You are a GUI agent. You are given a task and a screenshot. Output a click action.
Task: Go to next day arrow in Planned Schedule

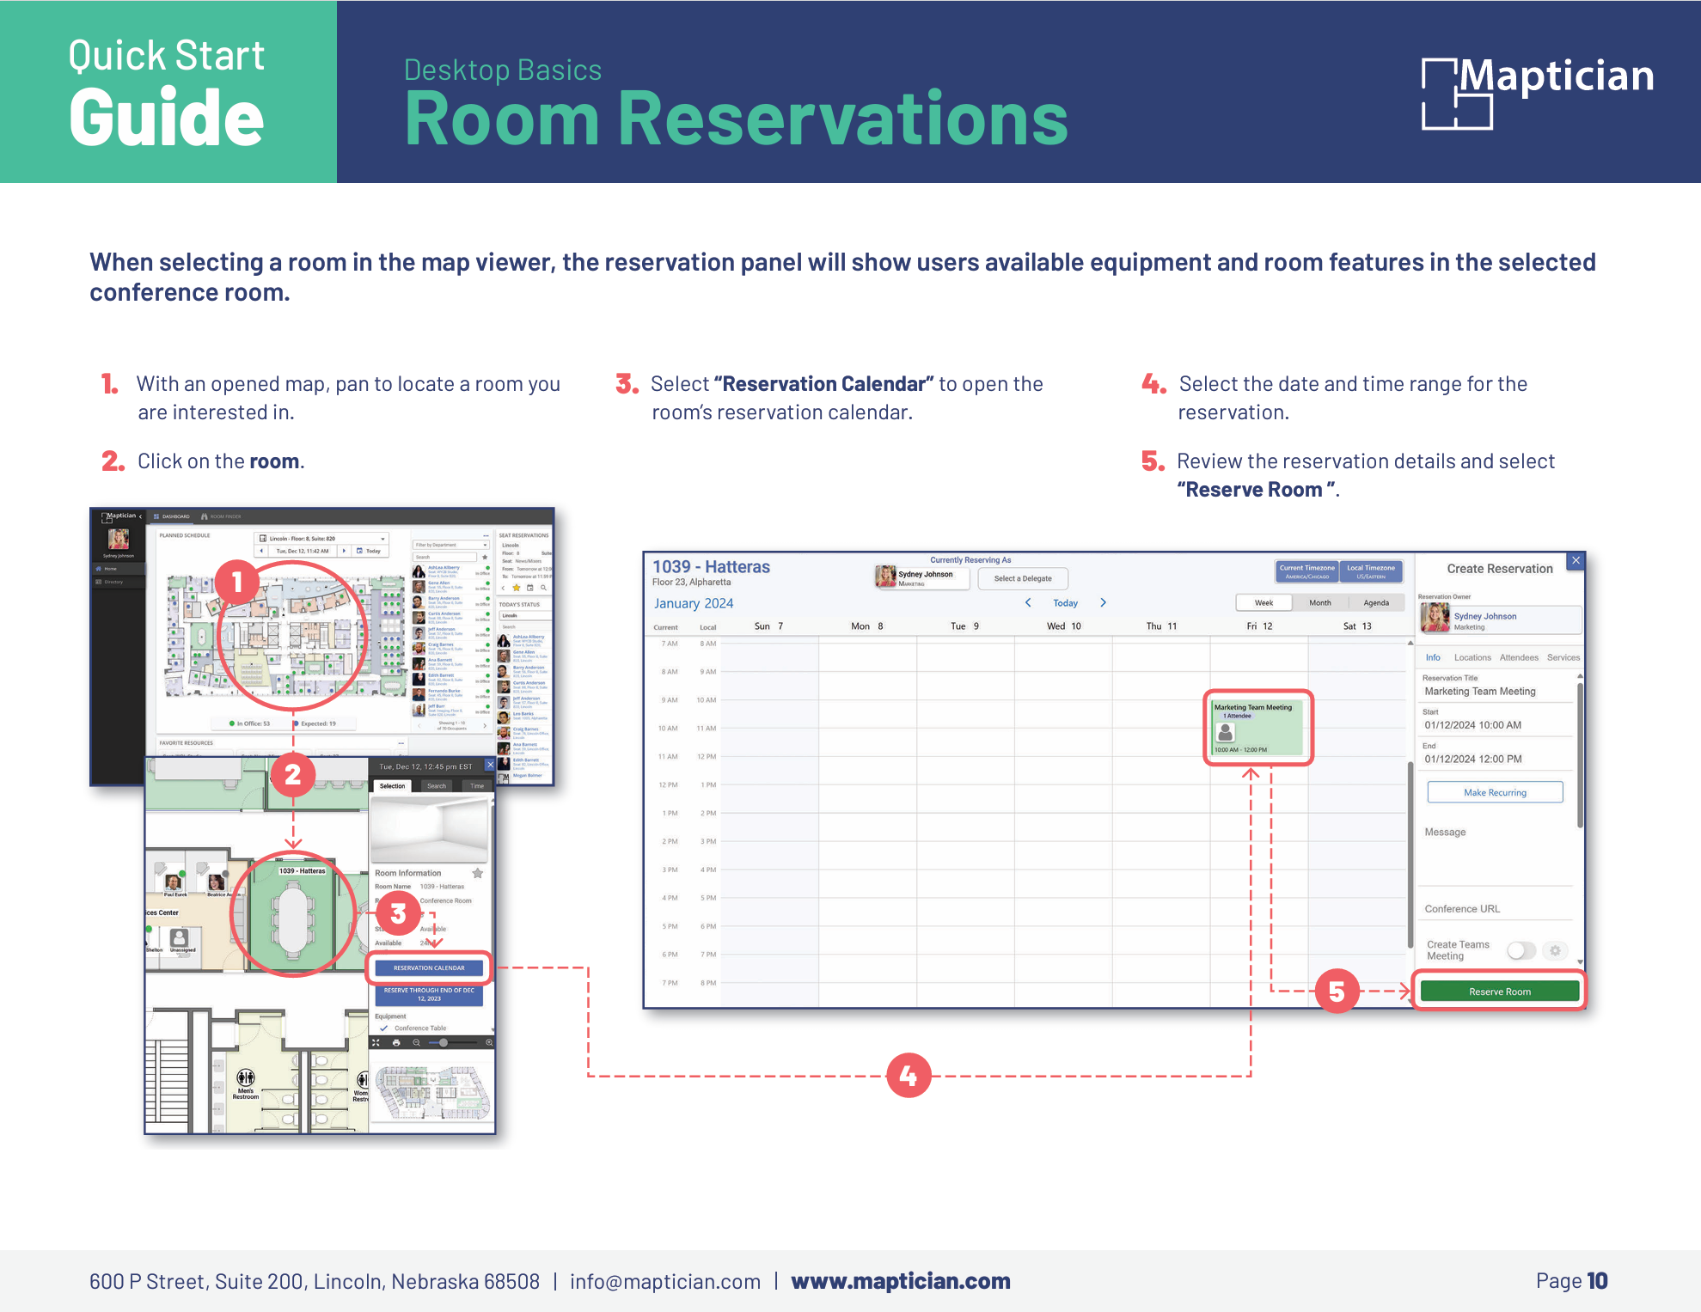tap(344, 551)
